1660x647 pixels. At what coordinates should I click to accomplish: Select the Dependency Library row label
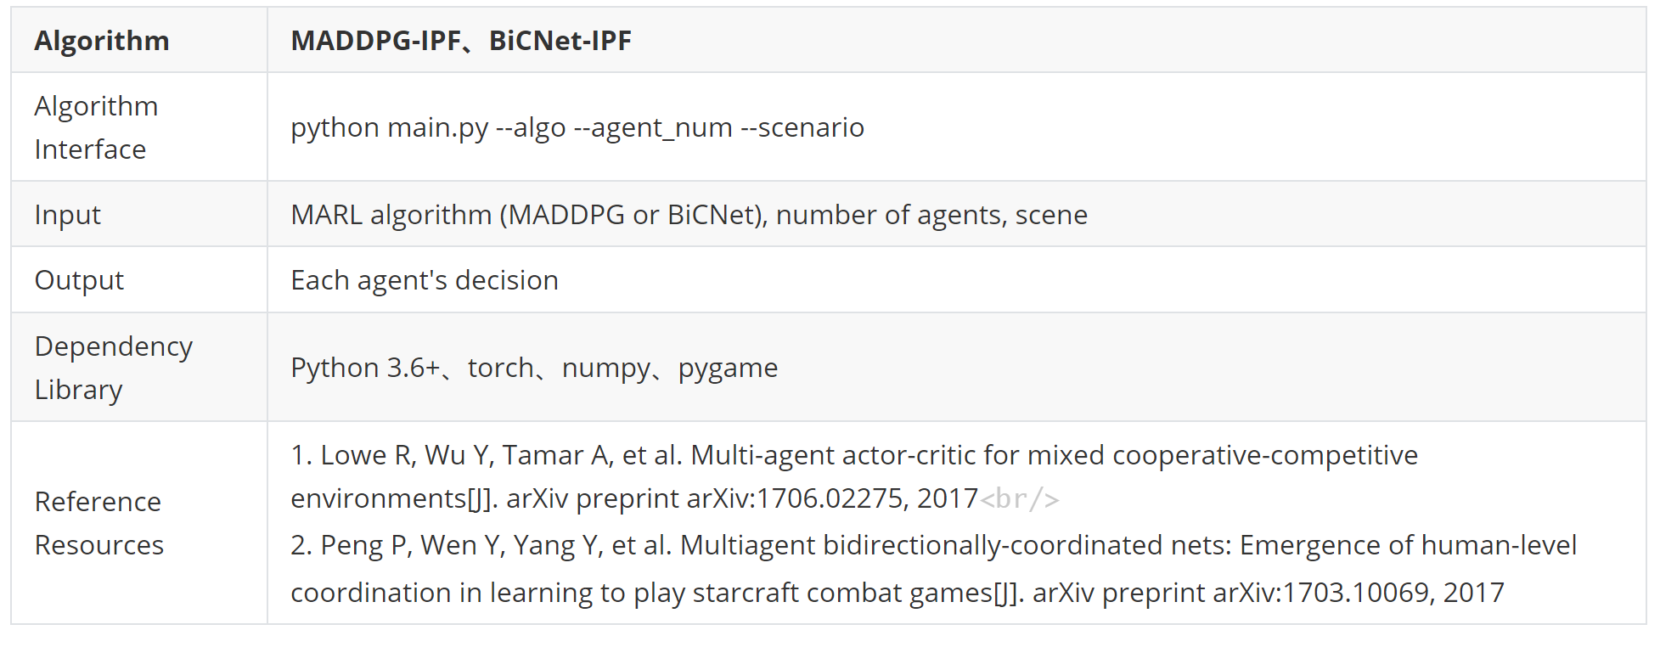coord(114,368)
